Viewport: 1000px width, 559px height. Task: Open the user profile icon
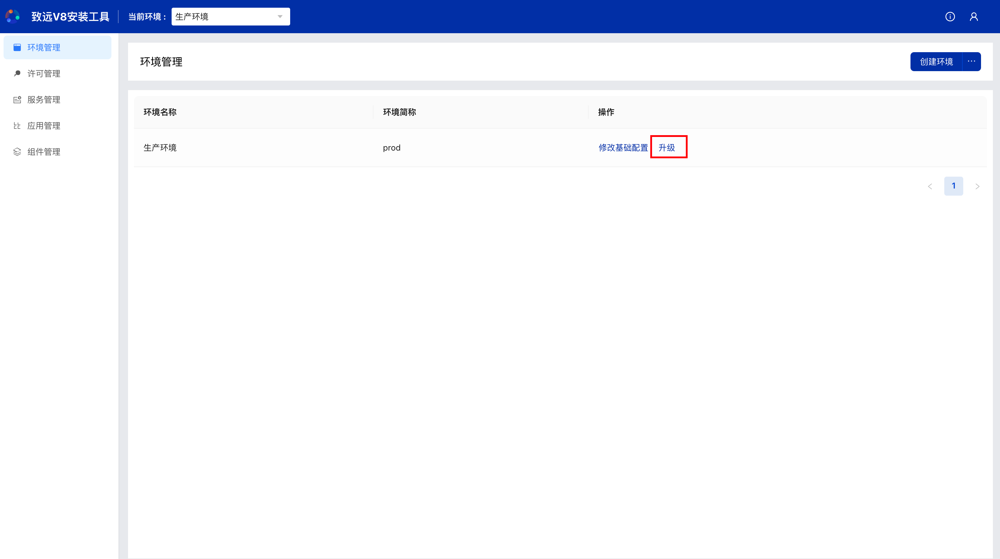click(x=974, y=17)
